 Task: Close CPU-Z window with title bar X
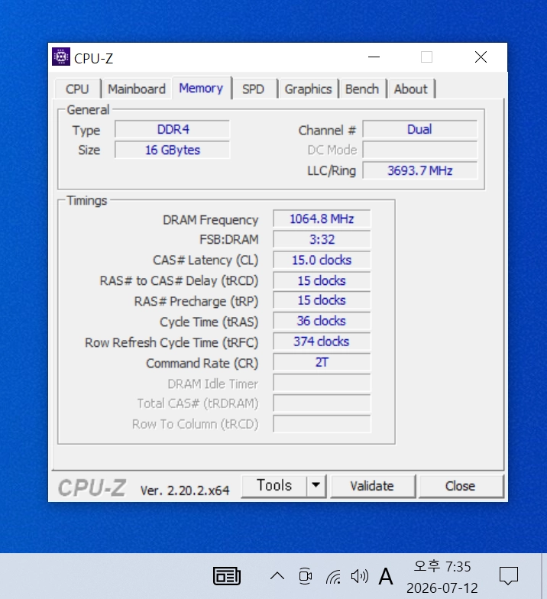pos(481,57)
